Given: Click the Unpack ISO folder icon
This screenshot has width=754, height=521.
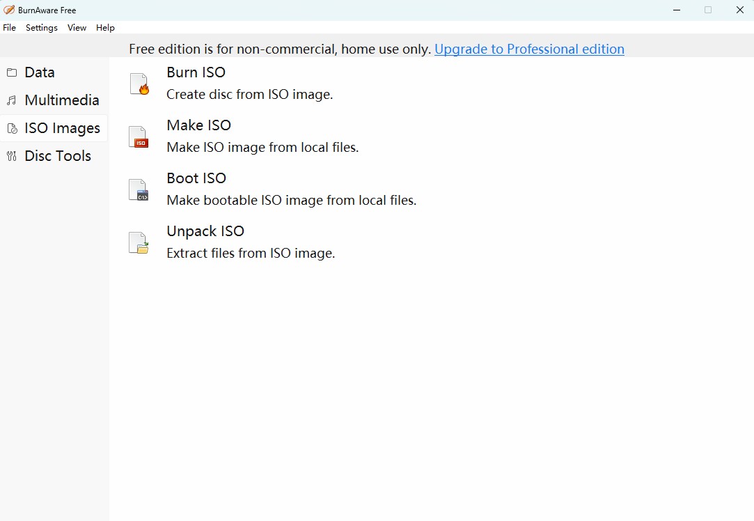Looking at the screenshot, I should click(139, 242).
